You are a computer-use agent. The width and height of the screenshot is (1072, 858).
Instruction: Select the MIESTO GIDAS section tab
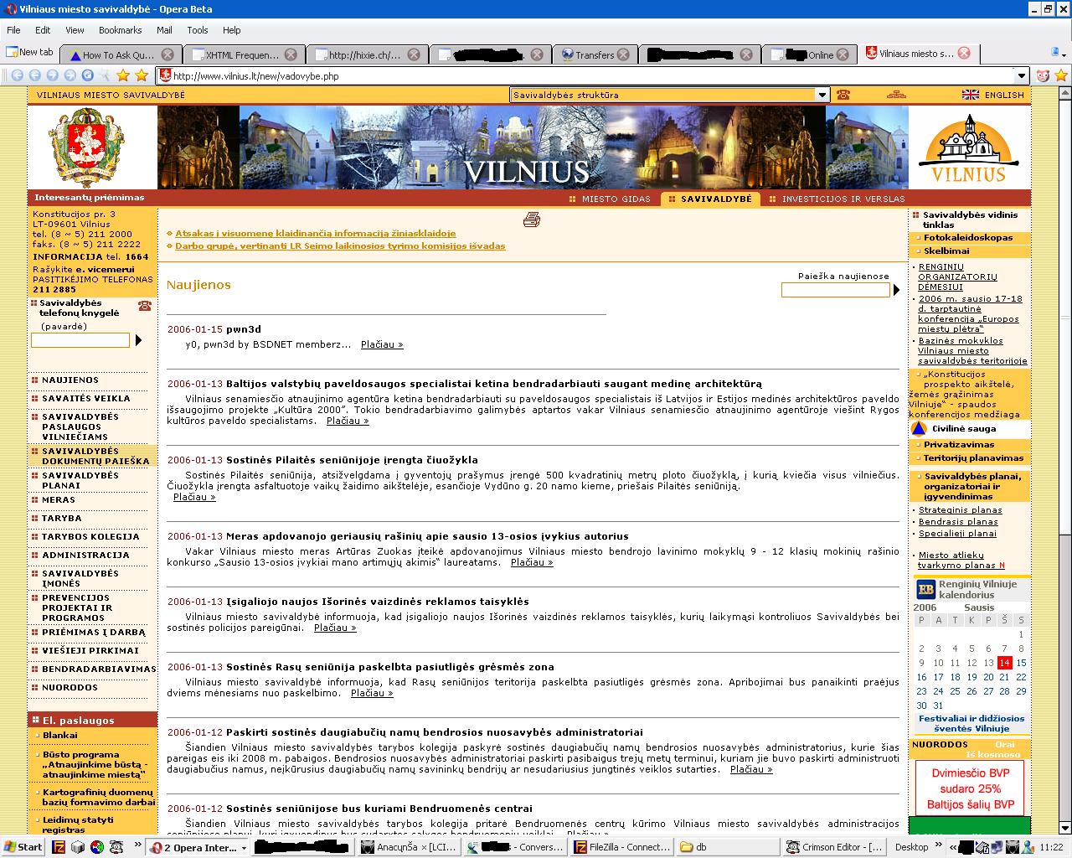coord(610,199)
